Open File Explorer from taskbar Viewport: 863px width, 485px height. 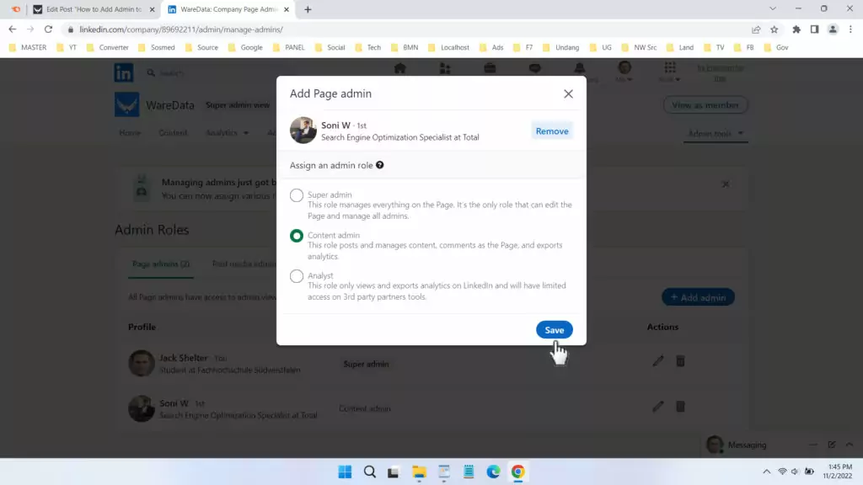coord(420,472)
